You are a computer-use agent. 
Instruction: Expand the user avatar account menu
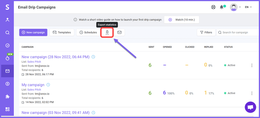click(235, 7)
